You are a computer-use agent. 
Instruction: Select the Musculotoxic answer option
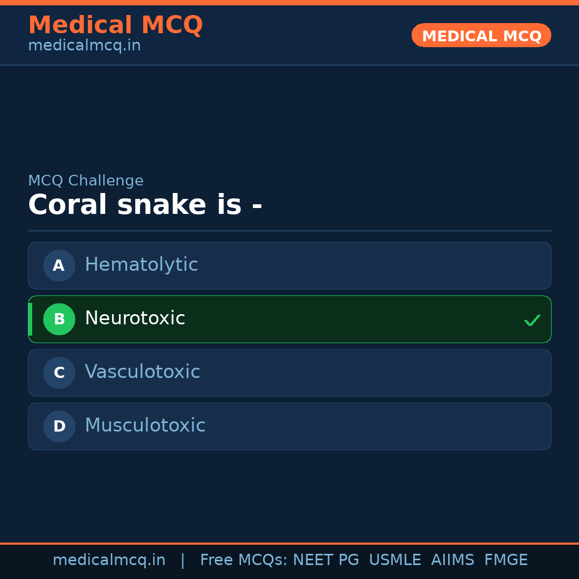click(289, 426)
